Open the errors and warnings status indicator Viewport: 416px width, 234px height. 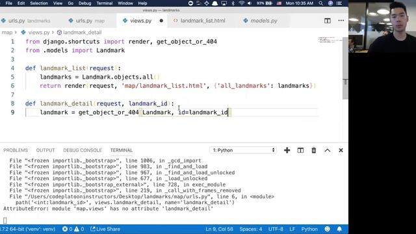tap(73, 229)
